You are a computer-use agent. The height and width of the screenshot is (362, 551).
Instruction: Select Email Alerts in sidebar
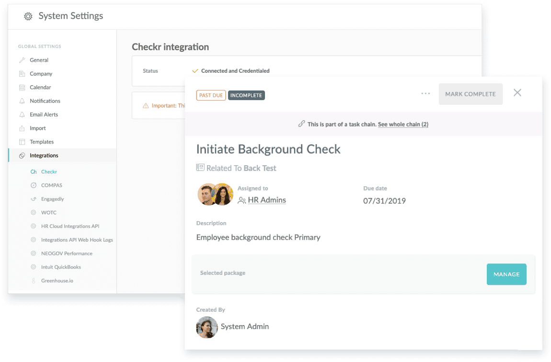[x=44, y=114]
